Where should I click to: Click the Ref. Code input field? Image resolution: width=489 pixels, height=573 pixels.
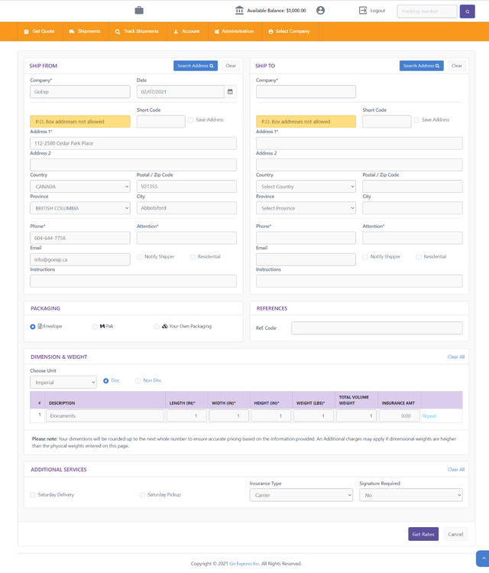coord(377,328)
